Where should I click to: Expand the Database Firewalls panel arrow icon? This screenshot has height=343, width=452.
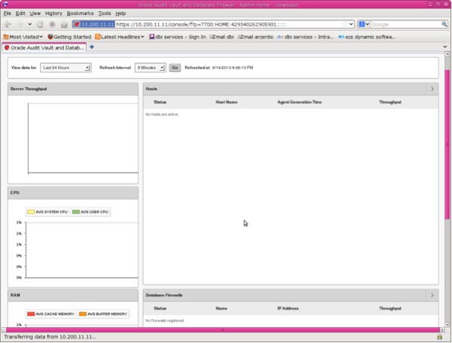[x=432, y=296]
